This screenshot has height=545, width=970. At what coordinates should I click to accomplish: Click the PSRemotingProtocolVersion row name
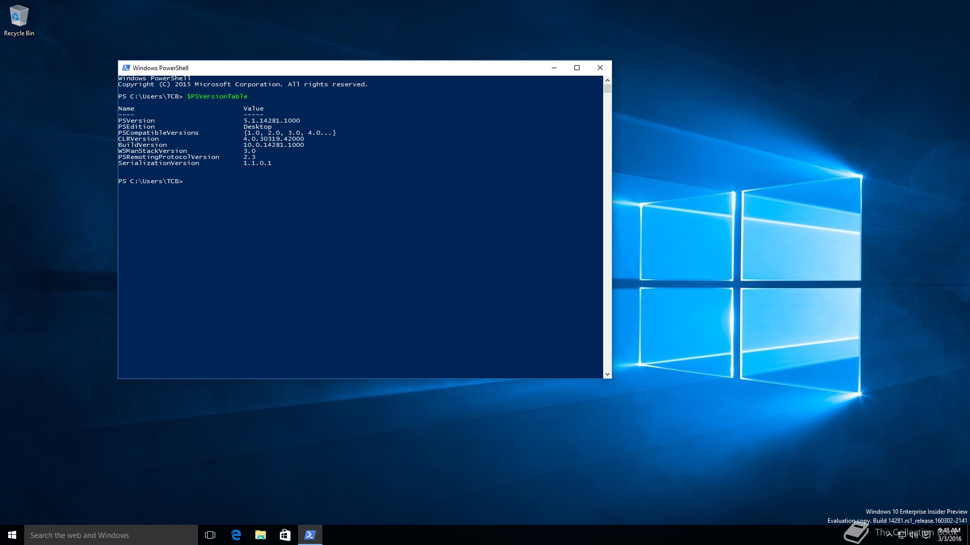tap(169, 157)
